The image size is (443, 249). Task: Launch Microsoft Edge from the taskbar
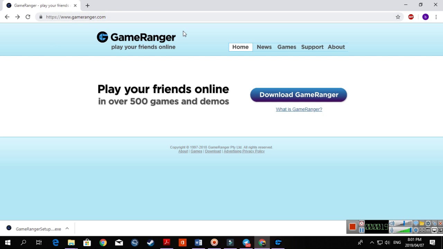coord(55,242)
